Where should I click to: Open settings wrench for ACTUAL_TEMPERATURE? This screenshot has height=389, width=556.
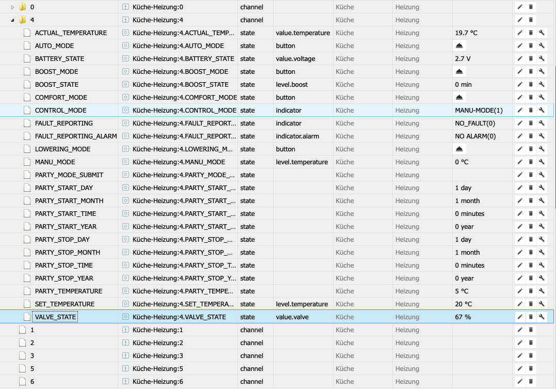point(542,33)
